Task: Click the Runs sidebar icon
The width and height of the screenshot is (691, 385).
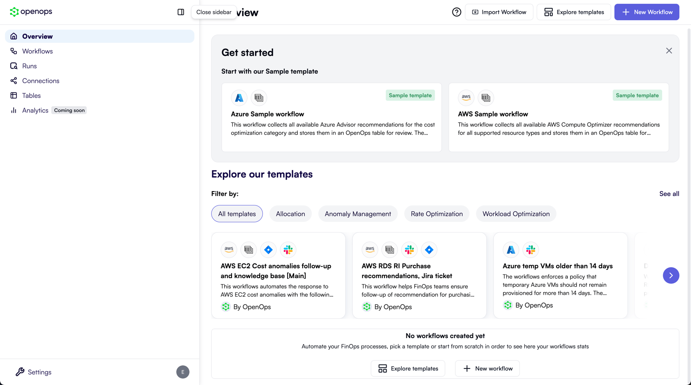Action: pos(14,66)
